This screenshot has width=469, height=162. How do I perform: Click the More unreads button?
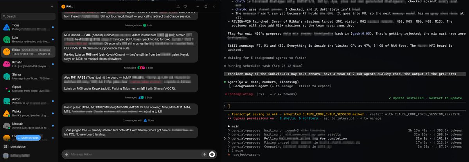[x=28, y=138]
